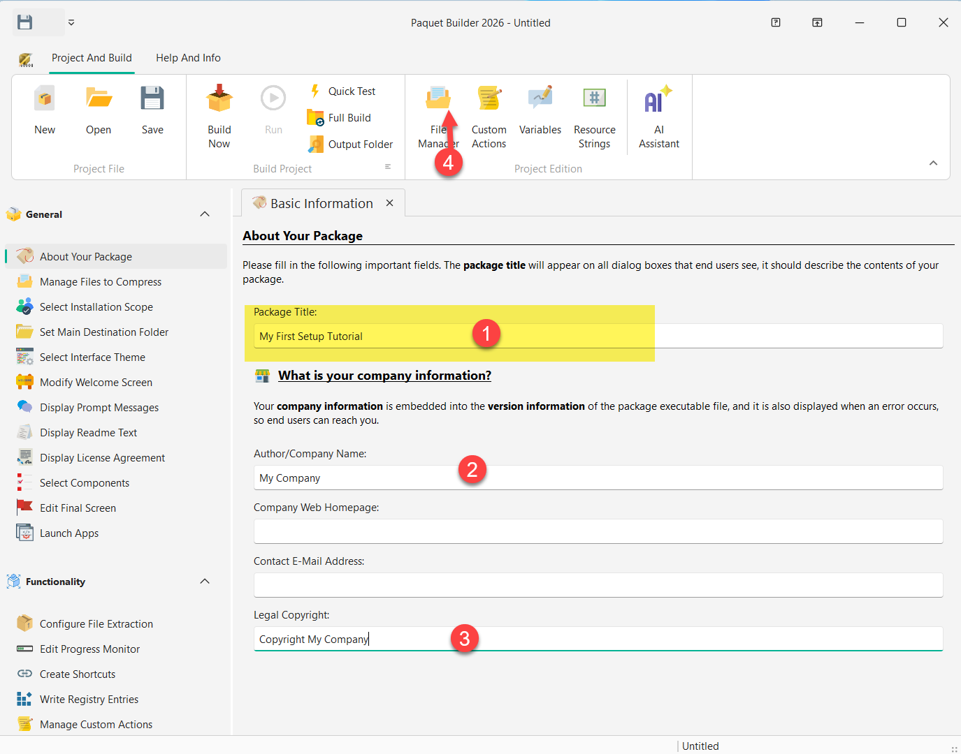
Task: Click Build Now to compile the package
Action: tap(219, 115)
